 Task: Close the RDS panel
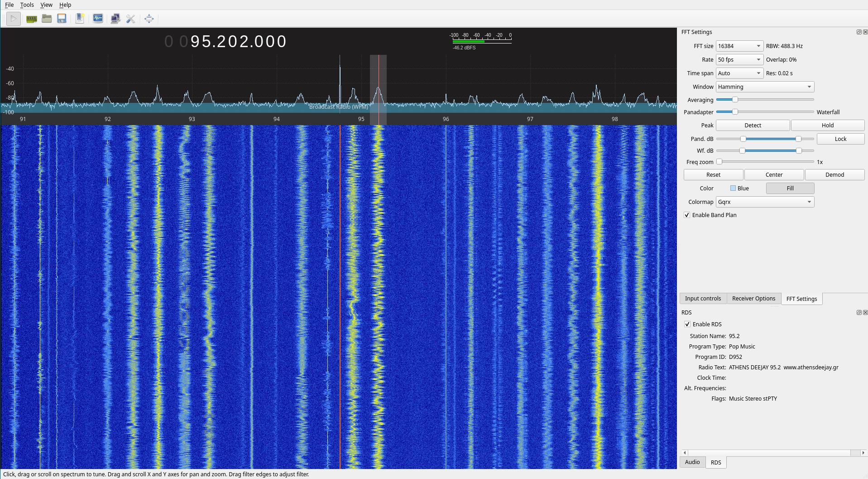pos(865,313)
